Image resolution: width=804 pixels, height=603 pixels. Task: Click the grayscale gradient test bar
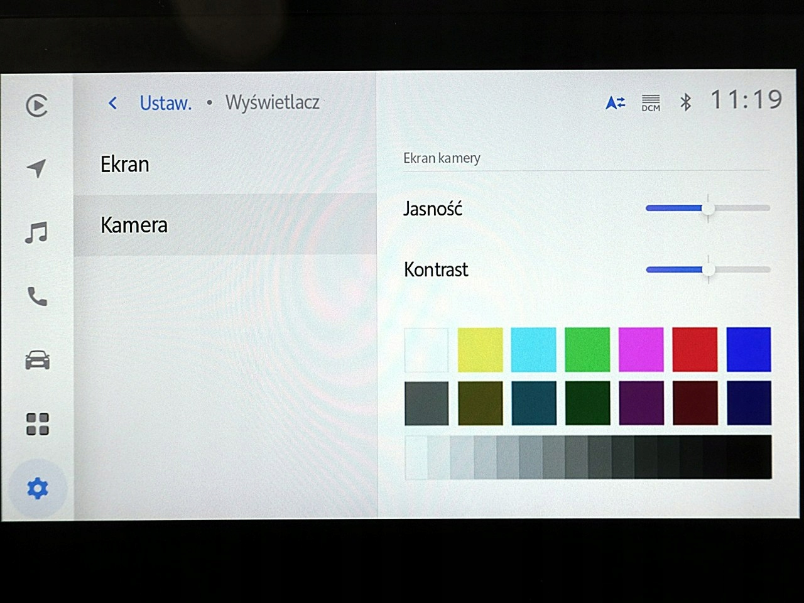point(588,457)
